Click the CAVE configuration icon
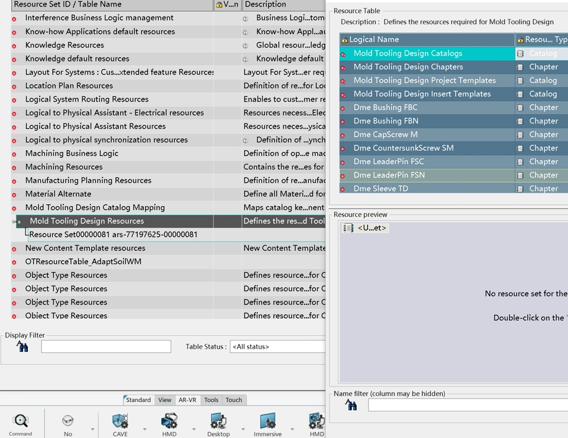 tap(120, 421)
